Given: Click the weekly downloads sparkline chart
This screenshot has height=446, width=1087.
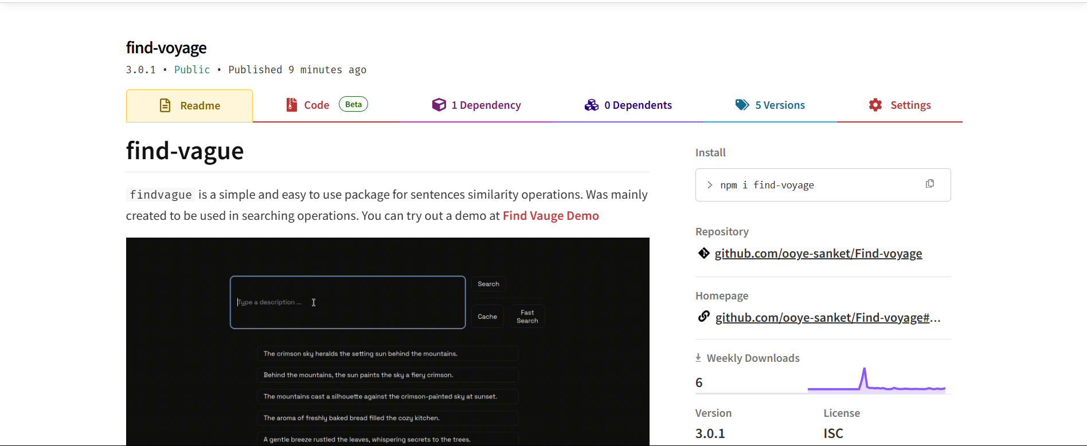Looking at the screenshot, I should point(877,380).
